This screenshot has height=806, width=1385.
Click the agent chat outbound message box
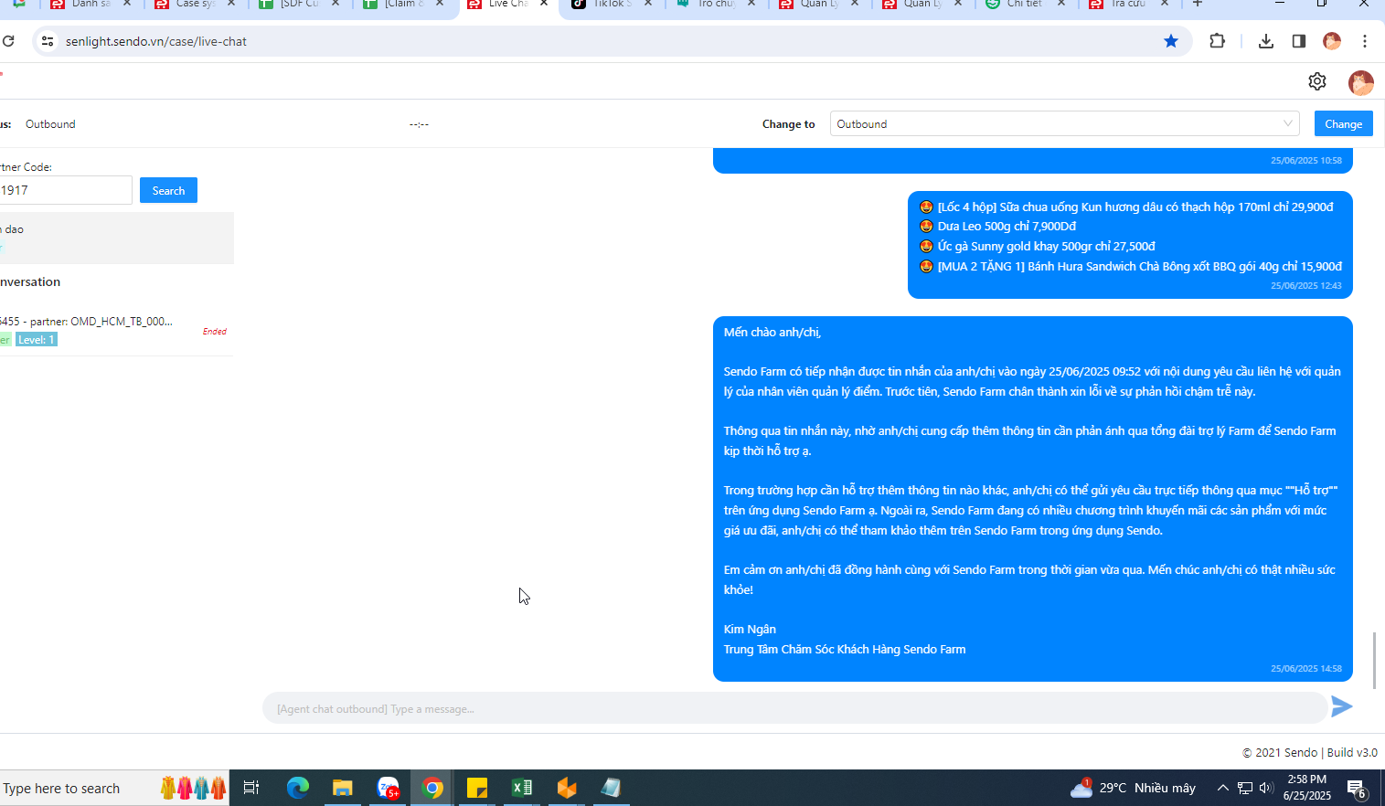pyautogui.click(x=794, y=708)
